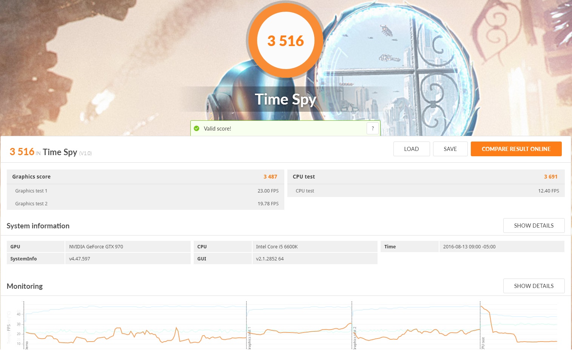Select the 23.00 FPS value

coord(268,191)
